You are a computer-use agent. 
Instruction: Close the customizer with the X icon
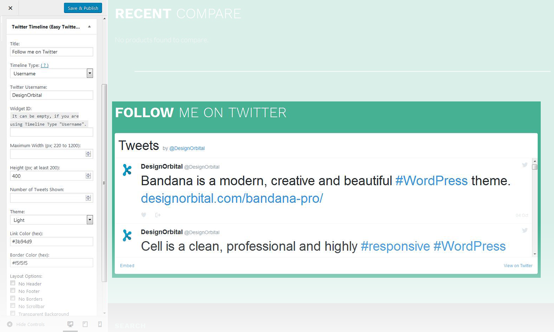tap(11, 8)
